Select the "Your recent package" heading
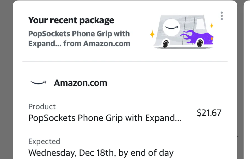Viewport: 250px width, 159px height. pos(71,20)
